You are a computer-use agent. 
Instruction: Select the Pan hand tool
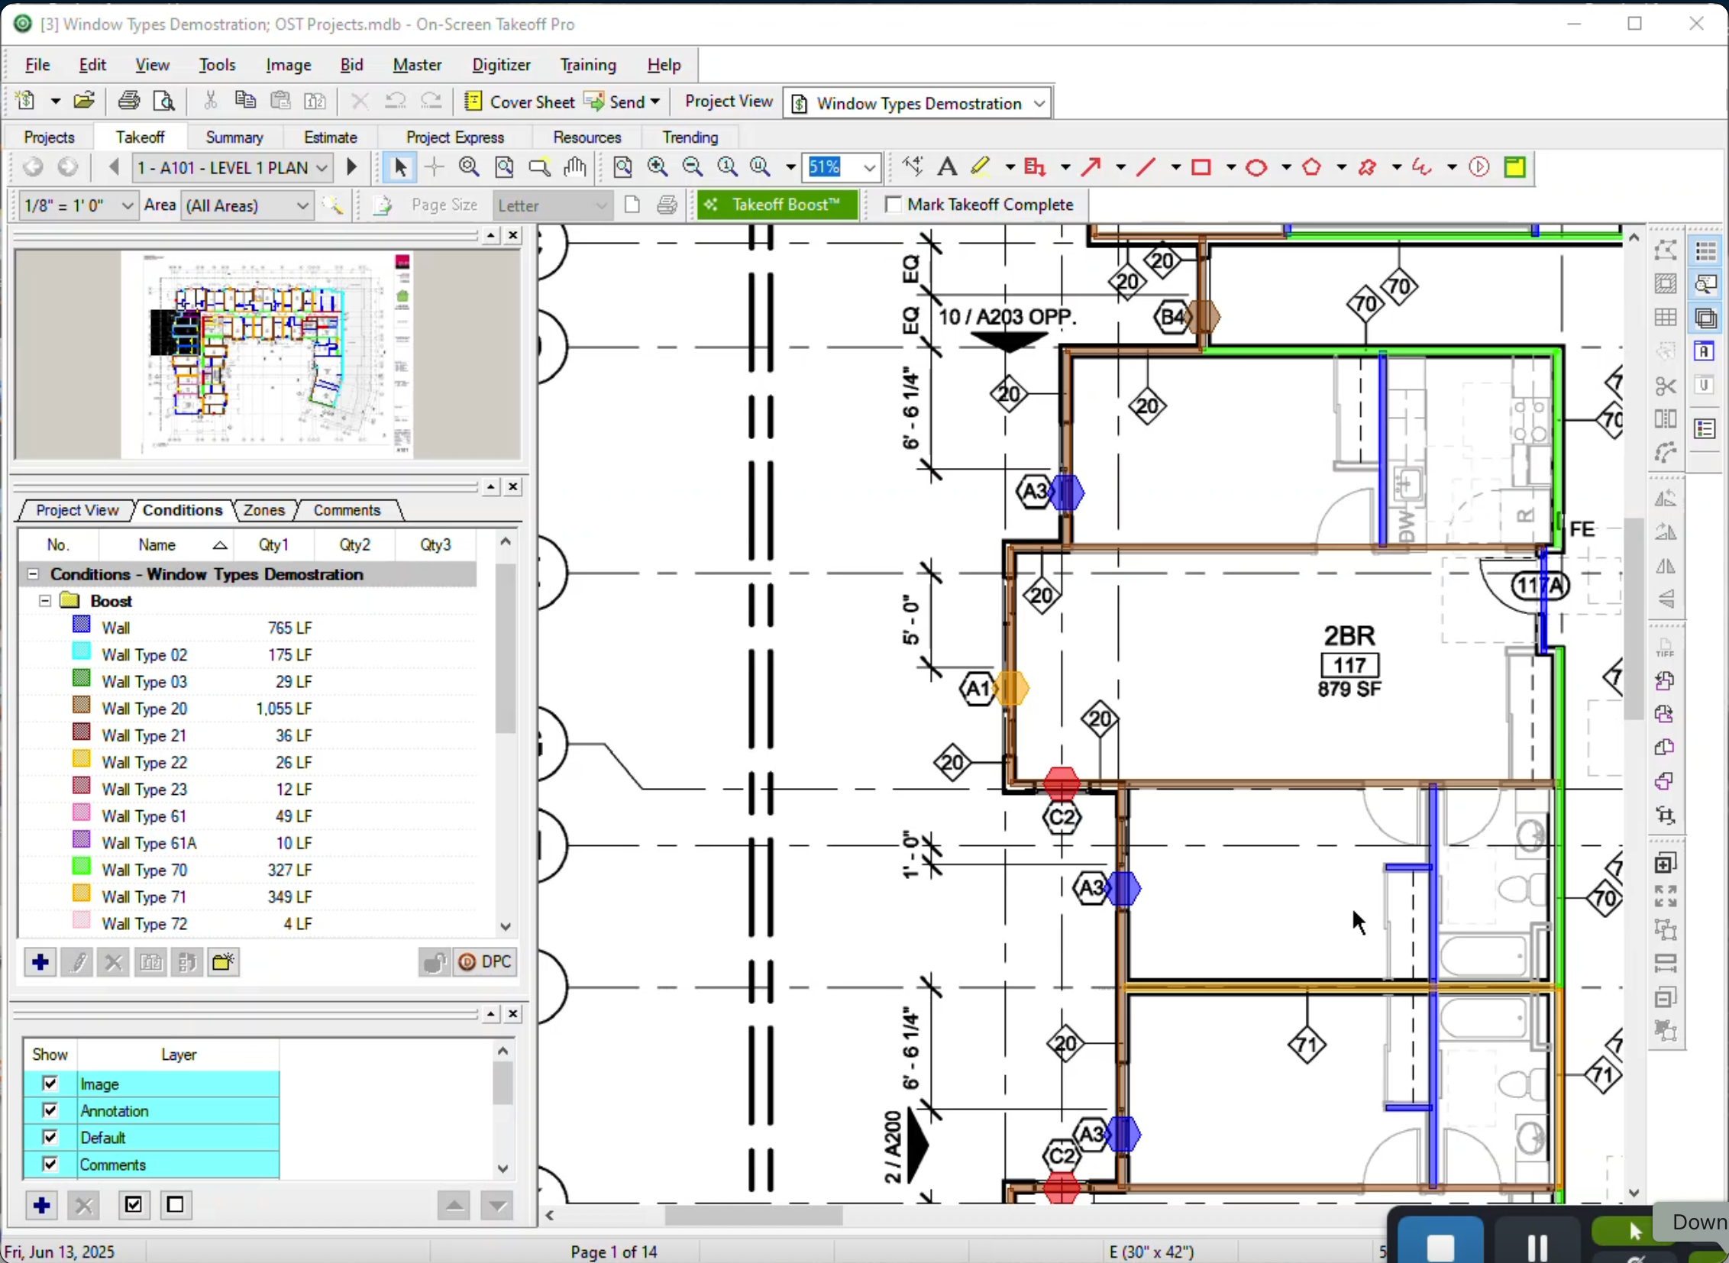(575, 166)
